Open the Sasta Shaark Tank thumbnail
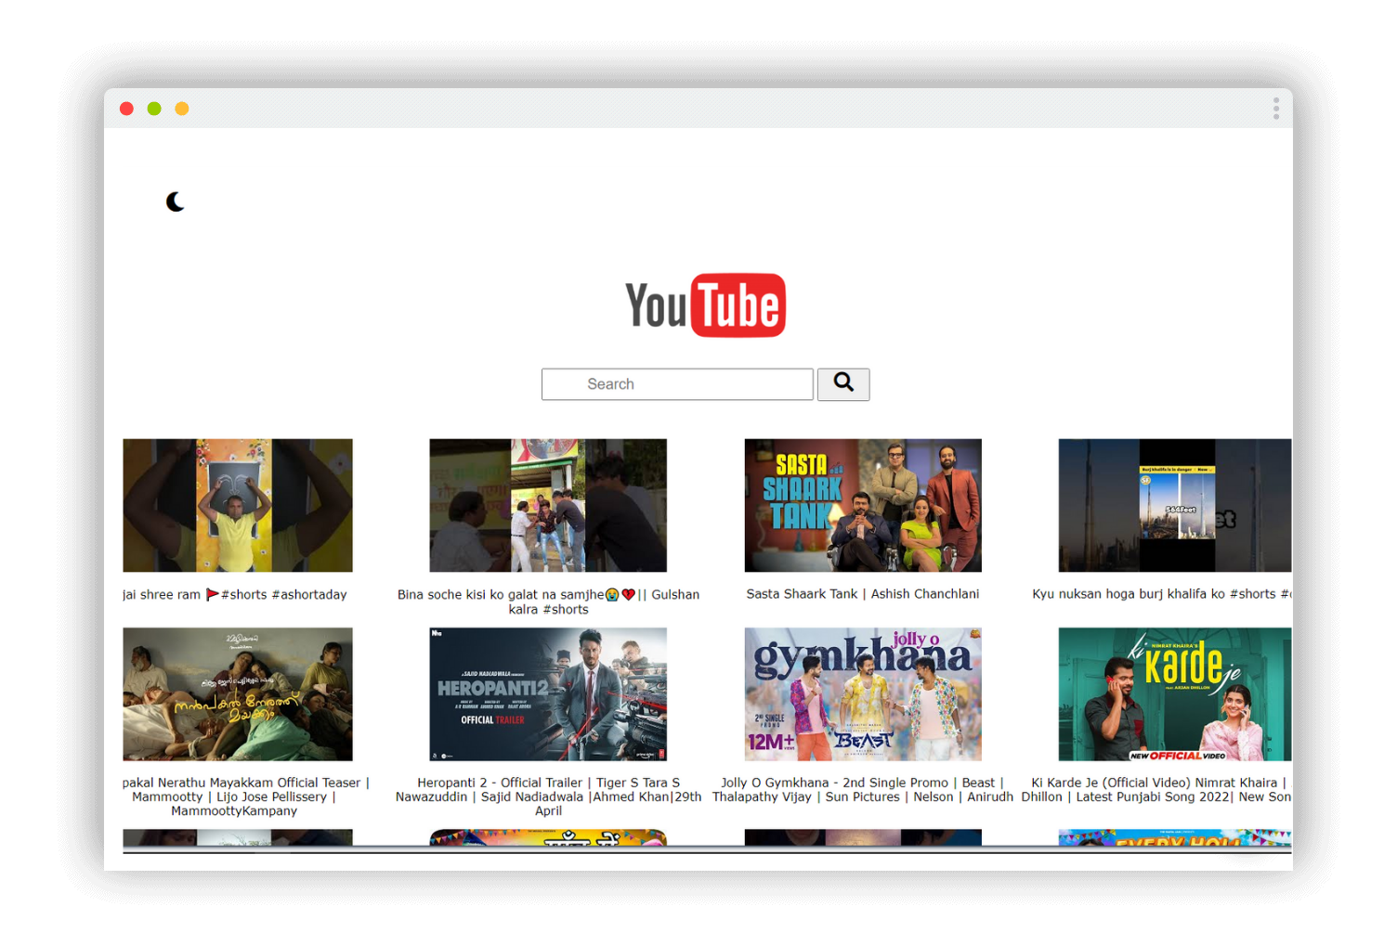The height and width of the screenshot is (945, 1397). click(x=863, y=505)
